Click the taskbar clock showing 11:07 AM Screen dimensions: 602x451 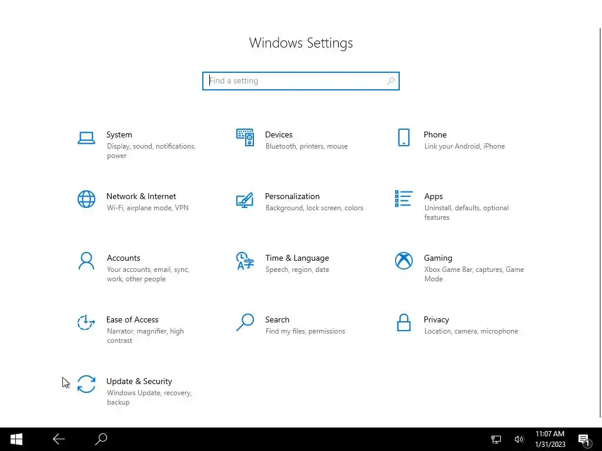tap(550, 439)
